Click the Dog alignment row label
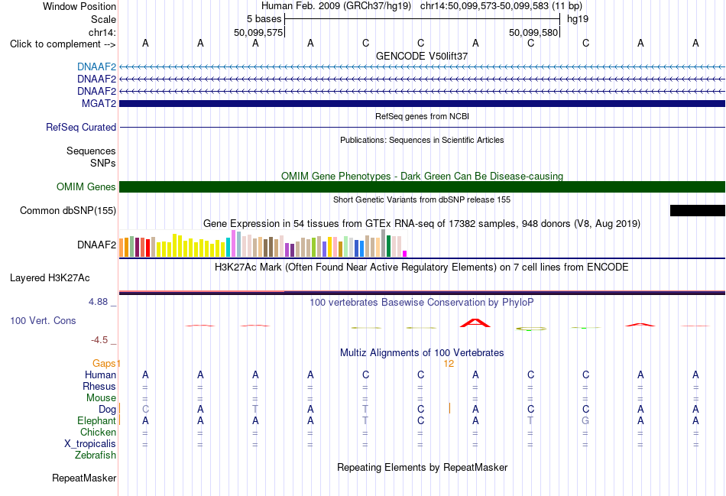726x496 pixels. coord(107,410)
